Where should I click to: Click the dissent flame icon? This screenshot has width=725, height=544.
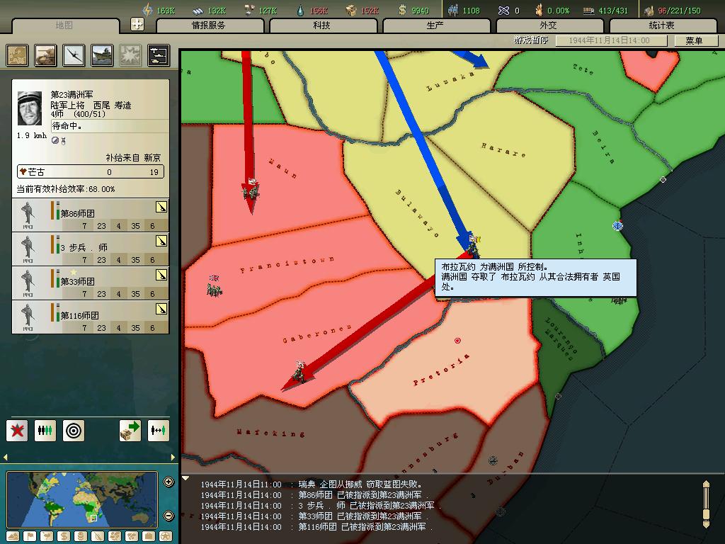tap(539, 10)
